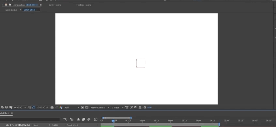Click the current time 0:00:00:23 display
This screenshot has height=127, width=276.
43,107
